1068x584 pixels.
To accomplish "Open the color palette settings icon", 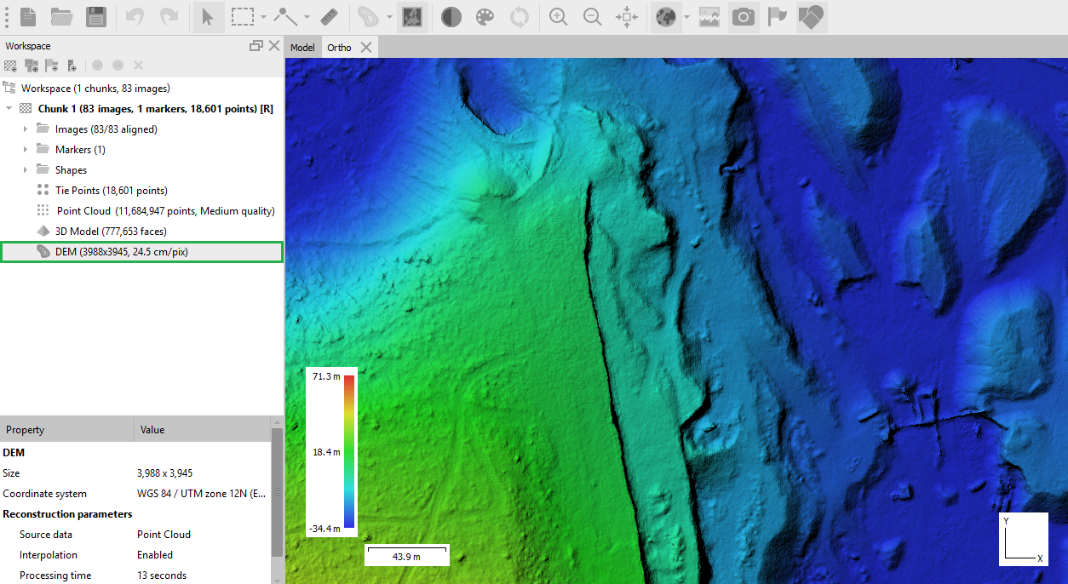I will pyautogui.click(x=484, y=17).
